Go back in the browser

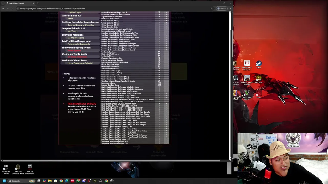tap(3, 8)
